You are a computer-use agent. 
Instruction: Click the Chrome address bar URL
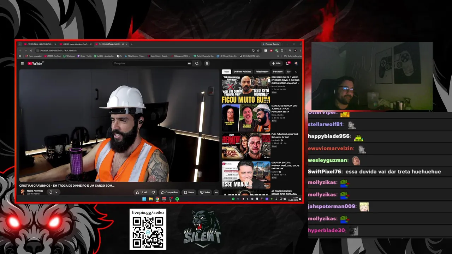[x=59, y=50]
